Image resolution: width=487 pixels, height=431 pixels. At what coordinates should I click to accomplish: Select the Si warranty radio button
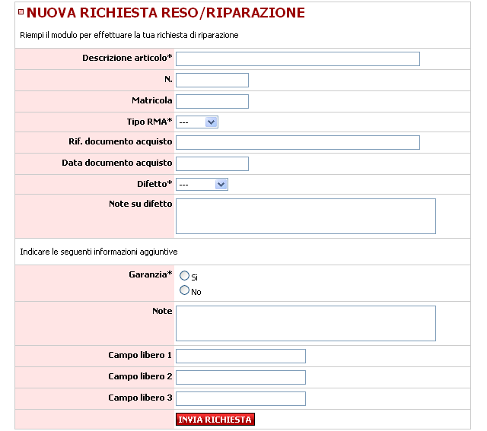pyautogui.click(x=184, y=275)
